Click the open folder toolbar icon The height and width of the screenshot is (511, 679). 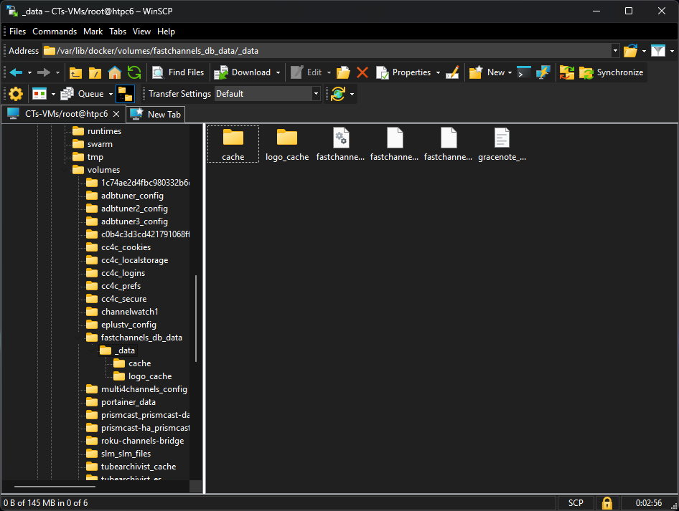[x=343, y=72]
